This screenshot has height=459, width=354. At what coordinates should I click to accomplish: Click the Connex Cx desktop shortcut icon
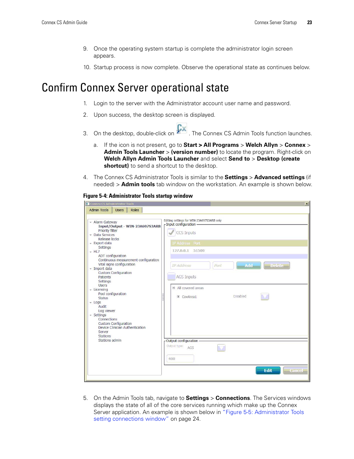(x=181, y=129)
